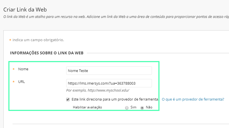Click the Não option label text
Viewport: 229px width, 128px height.
click(x=149, y=107)
